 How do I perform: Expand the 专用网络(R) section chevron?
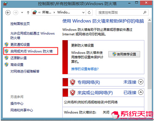click(141, 82)
